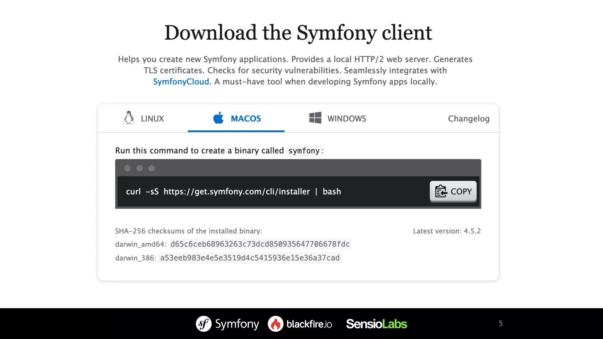Open the WINDOWS tab

pos(347,119)
